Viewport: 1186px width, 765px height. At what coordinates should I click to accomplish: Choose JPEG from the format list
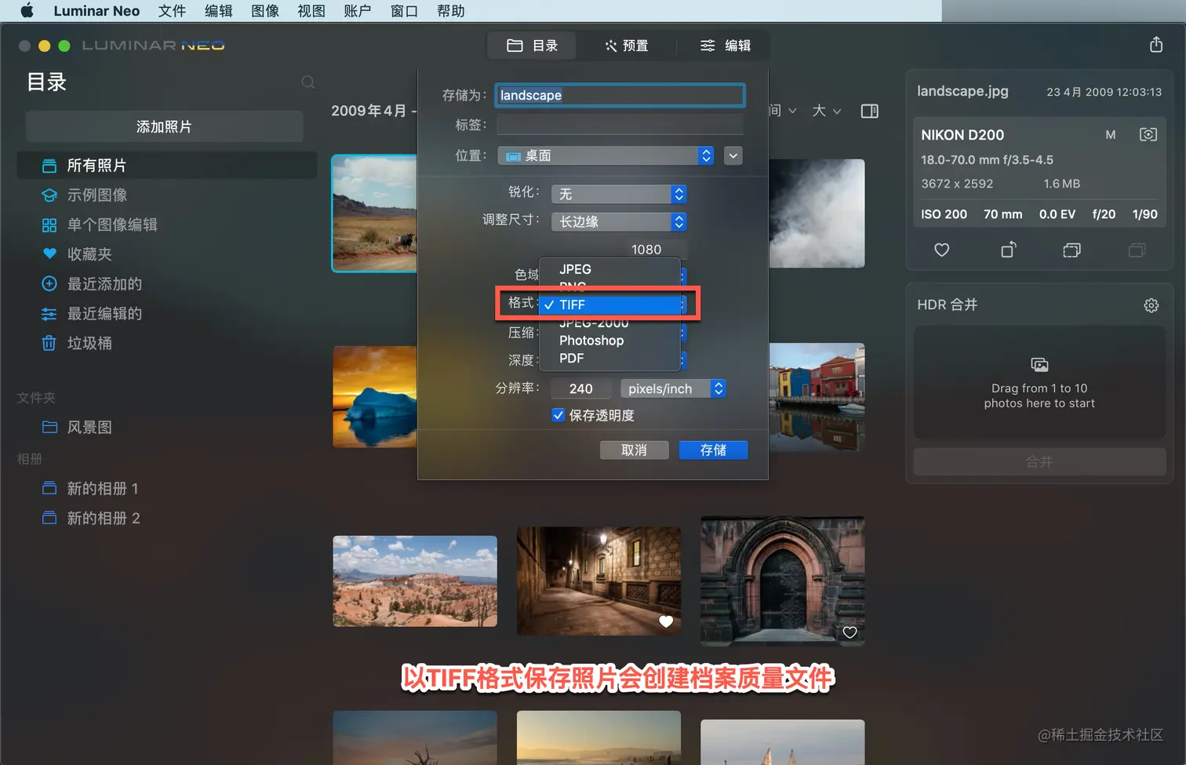click(x=609, y=269)
